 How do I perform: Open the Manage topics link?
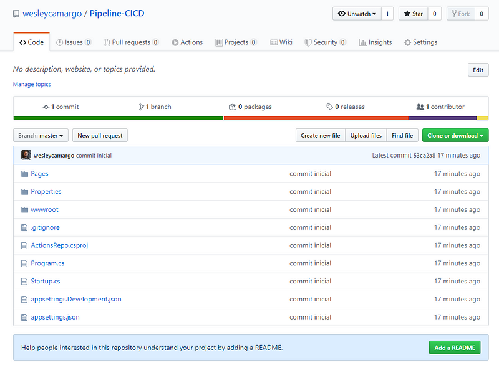click(32, 84)
